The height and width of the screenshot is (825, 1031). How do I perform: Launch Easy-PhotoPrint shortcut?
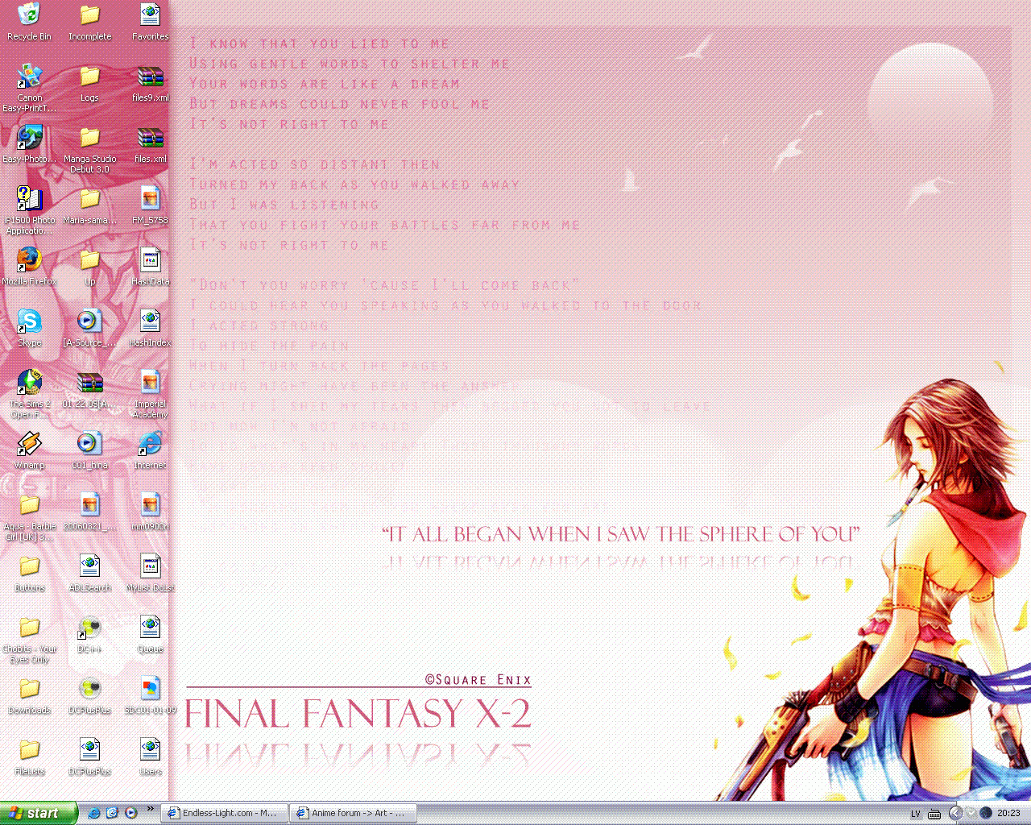click(29, 144)
